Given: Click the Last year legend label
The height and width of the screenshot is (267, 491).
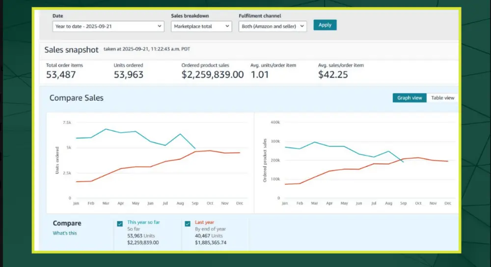Looking at the screenshot, I should pyautogui.click(x=204, y=222).
